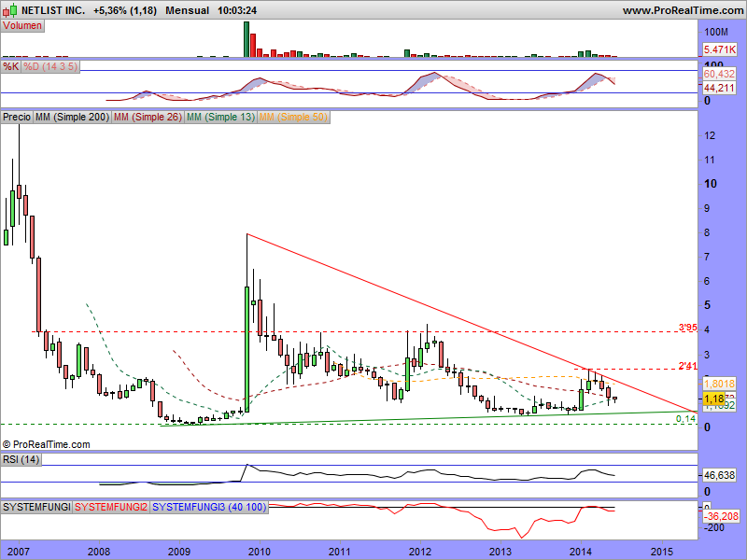Click the 2014 label on time axis
This screenshot has height=560, width=747.
(x=581, y=552)
